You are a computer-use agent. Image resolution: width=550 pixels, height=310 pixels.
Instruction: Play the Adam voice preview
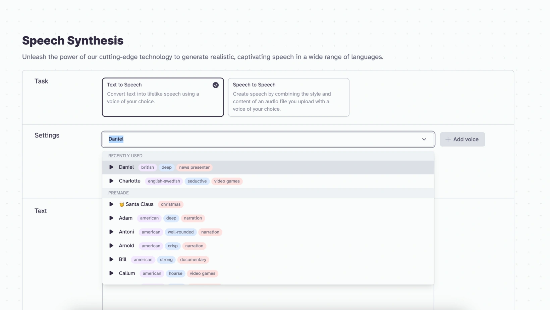tap(111, 218)
